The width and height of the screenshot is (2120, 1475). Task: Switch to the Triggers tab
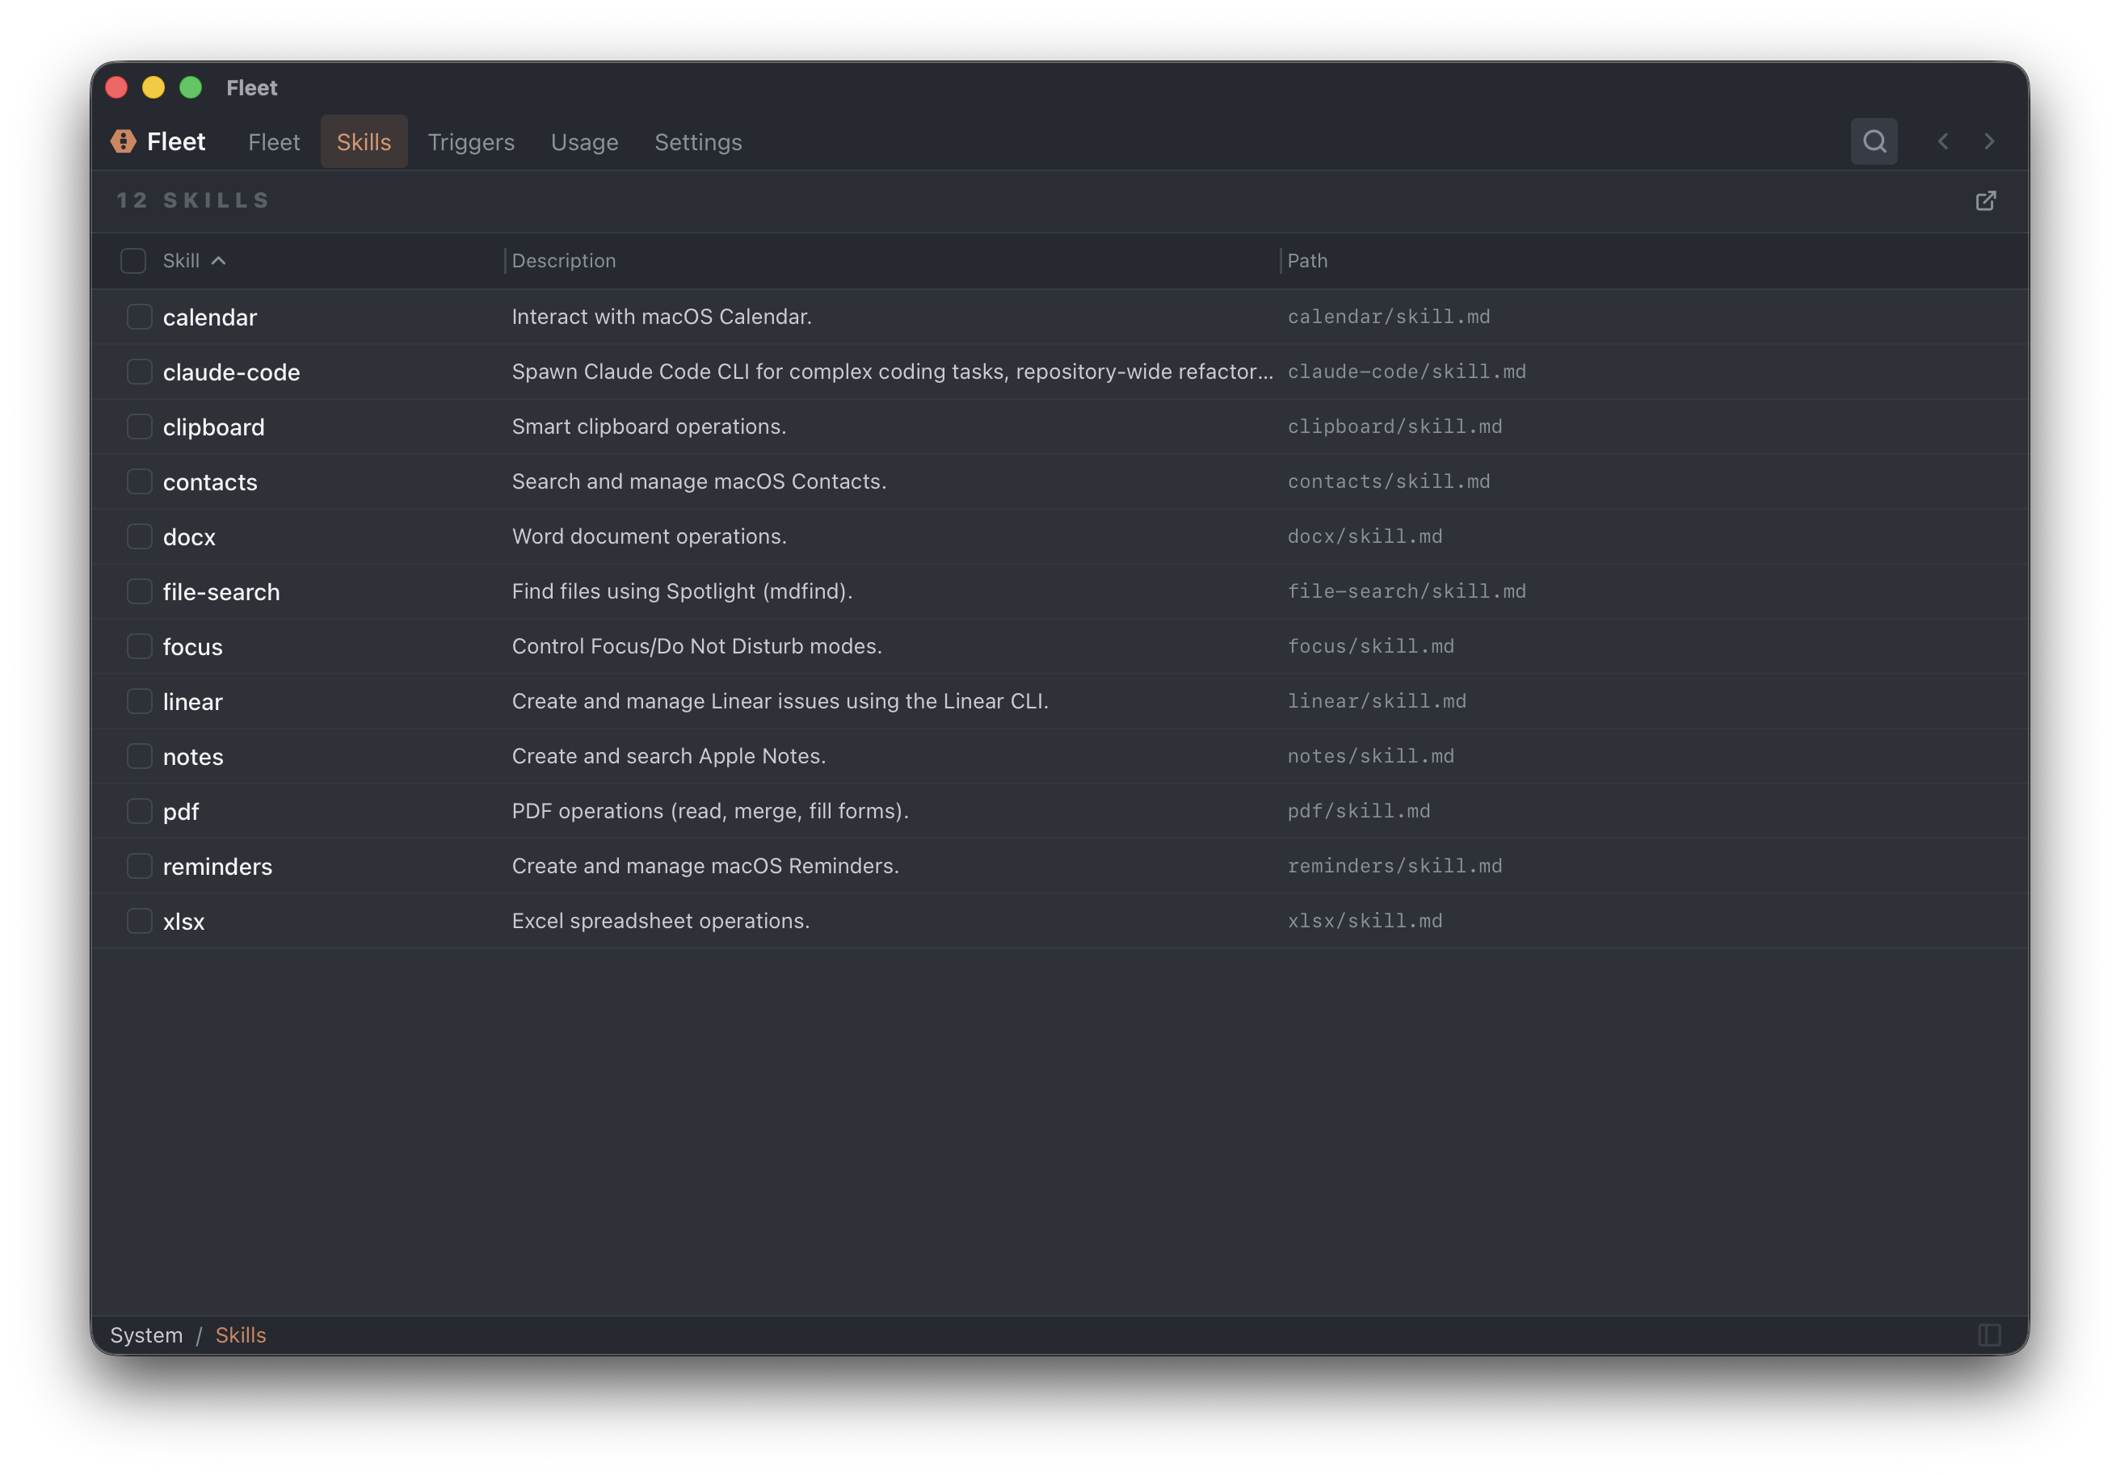pyautogui.click(x=471, y=142)
